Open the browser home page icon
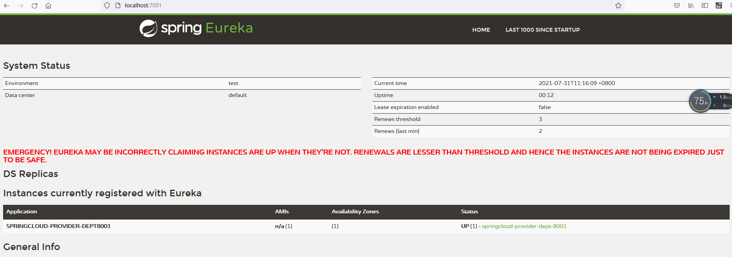The width and height of the screenshot is (732, 257). (x=48, y=5)
